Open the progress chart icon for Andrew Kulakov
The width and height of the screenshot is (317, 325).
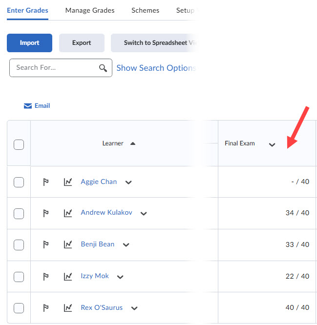point(68,213)
